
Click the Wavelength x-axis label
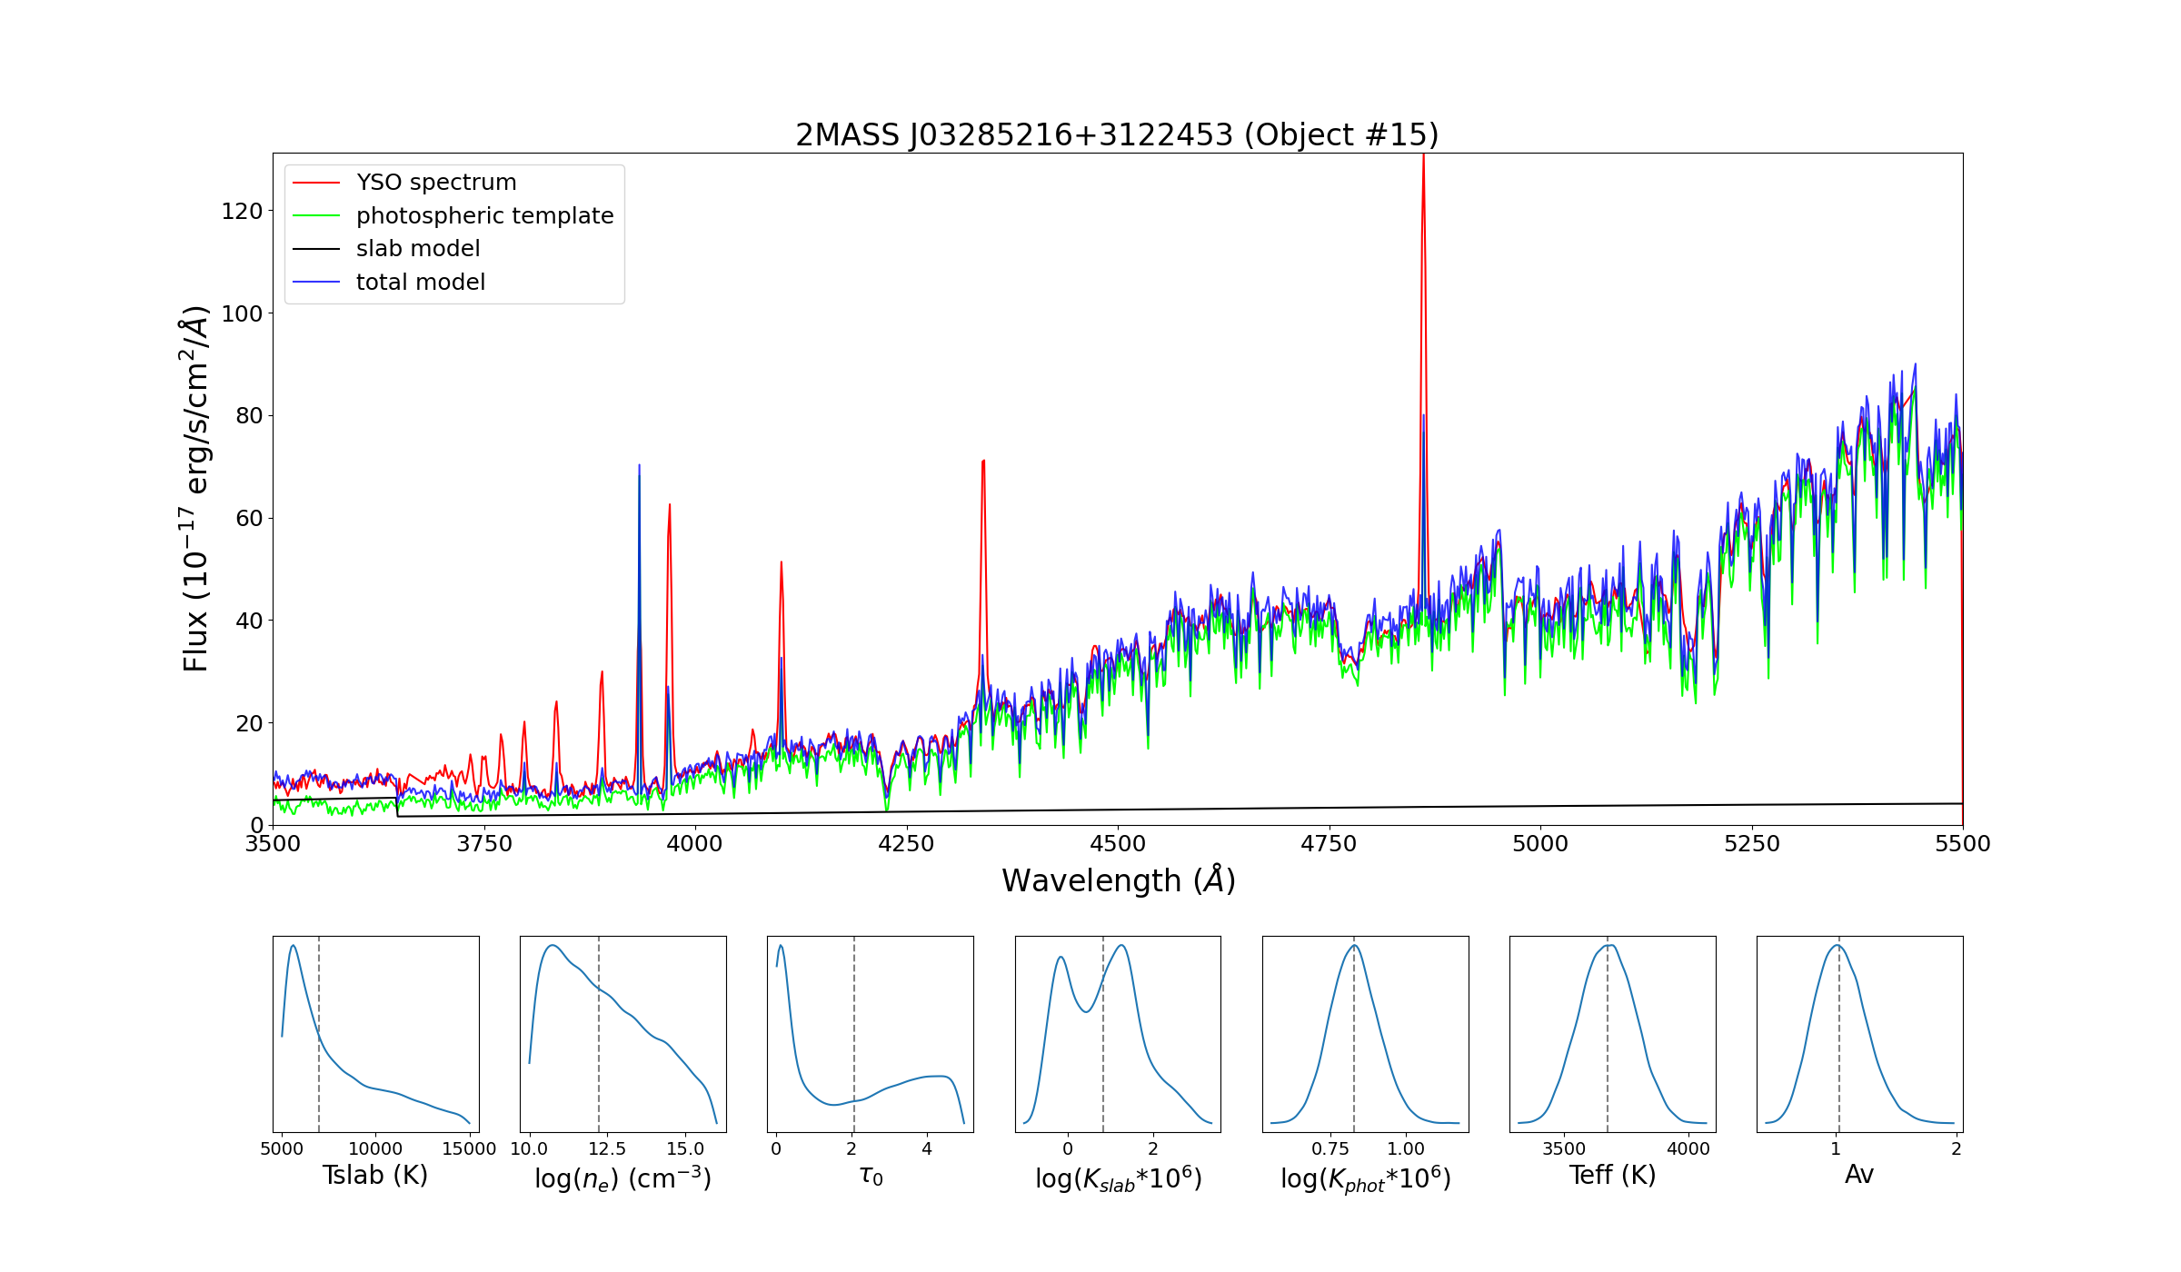pyautogui.click(x=1118, y=880)
